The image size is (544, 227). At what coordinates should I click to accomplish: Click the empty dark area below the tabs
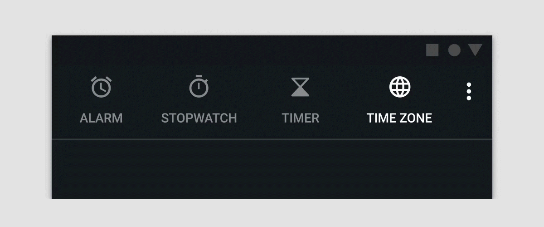[x=272, y=169]
